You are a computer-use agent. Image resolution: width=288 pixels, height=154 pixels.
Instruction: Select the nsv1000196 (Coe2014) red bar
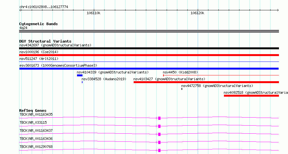point(149,55)
